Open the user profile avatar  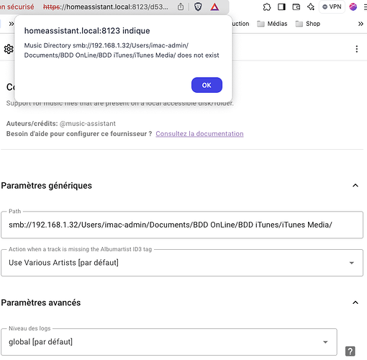(353, 6)
